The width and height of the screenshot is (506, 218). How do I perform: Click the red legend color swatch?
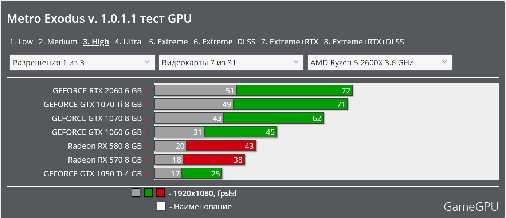pos(160,193)
